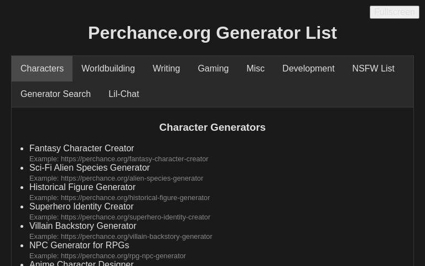Click the Fantasy Character Creator entry
The image size is (425, 266).
click(81, 149)
